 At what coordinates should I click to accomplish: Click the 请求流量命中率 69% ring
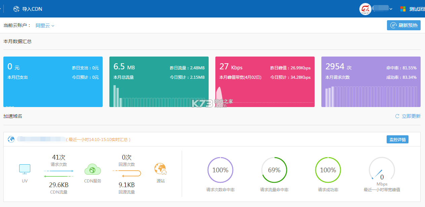[274, 170]
